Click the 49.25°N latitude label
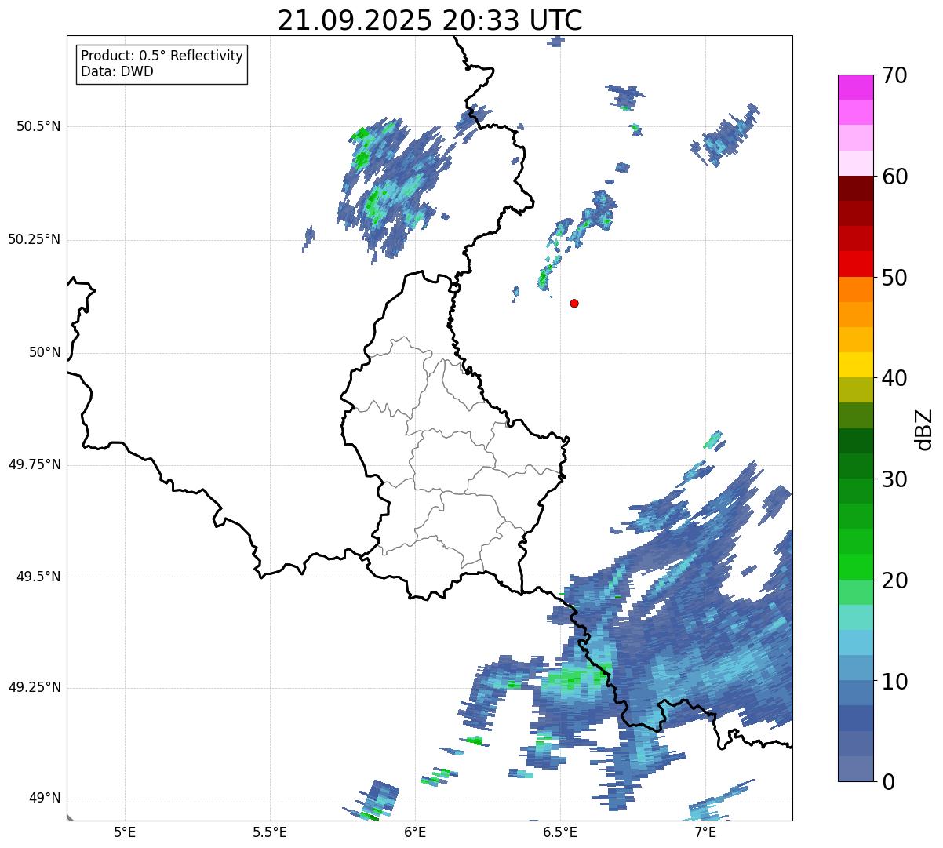 [x=35, y=687]
